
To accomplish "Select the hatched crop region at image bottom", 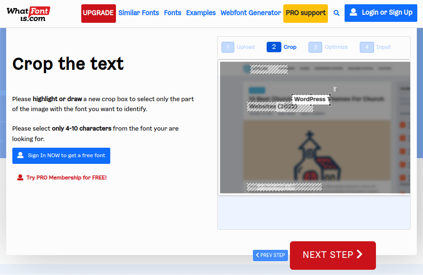I will pyautogui.click(x=284, y=187).
